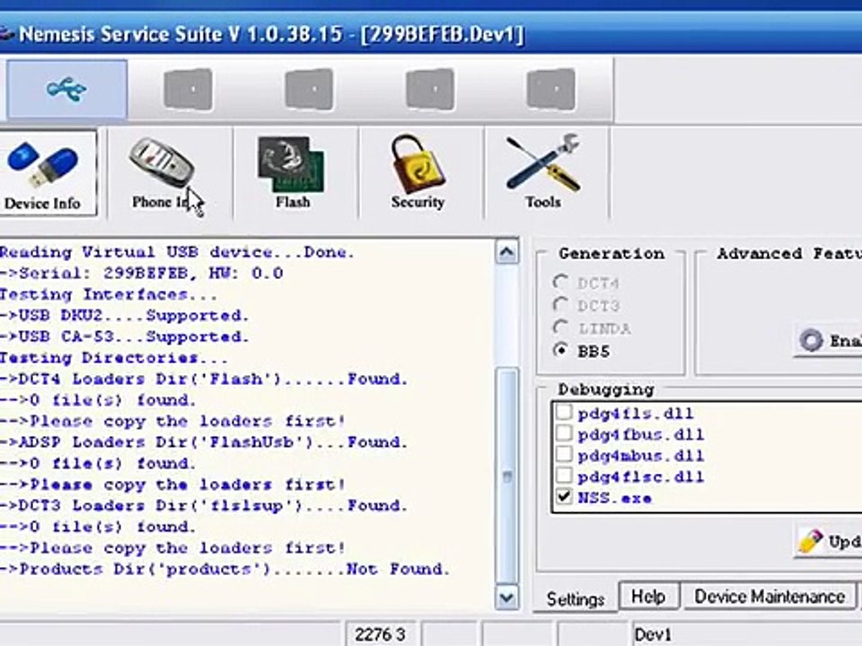Click the log scrollbar down arrow
This screenshot has height=646, width=862.
pos(506,598)
